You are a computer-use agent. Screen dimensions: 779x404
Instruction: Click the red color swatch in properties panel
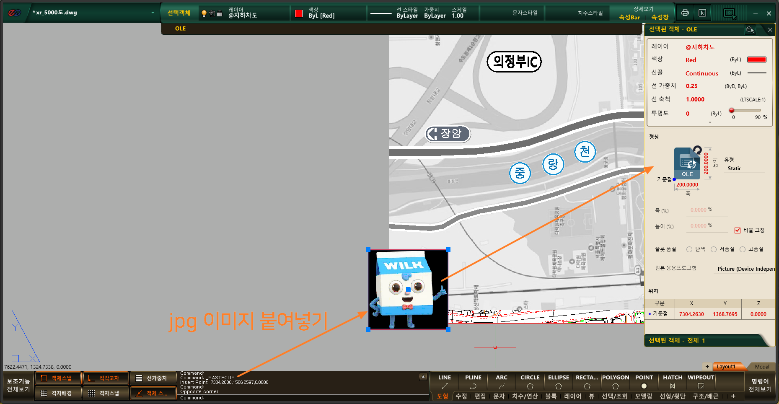tap(757, 60)
